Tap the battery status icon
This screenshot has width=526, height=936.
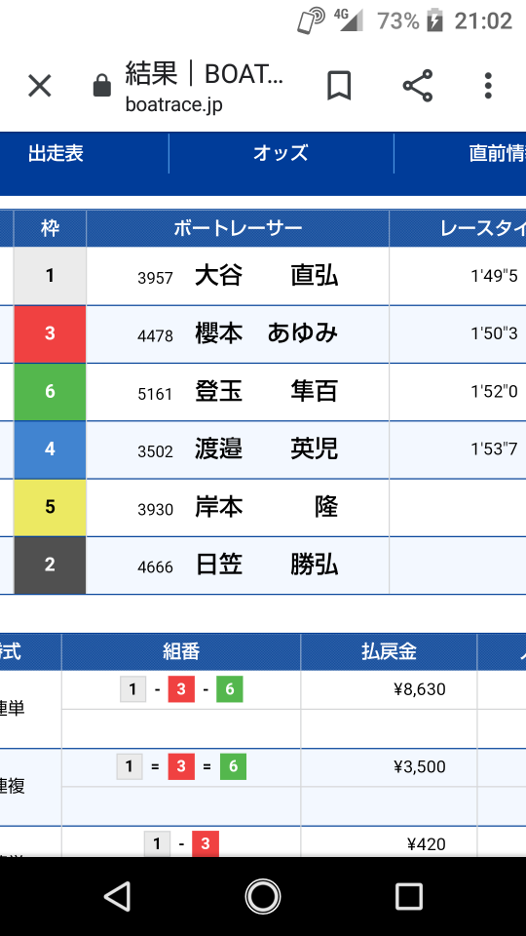435,21
